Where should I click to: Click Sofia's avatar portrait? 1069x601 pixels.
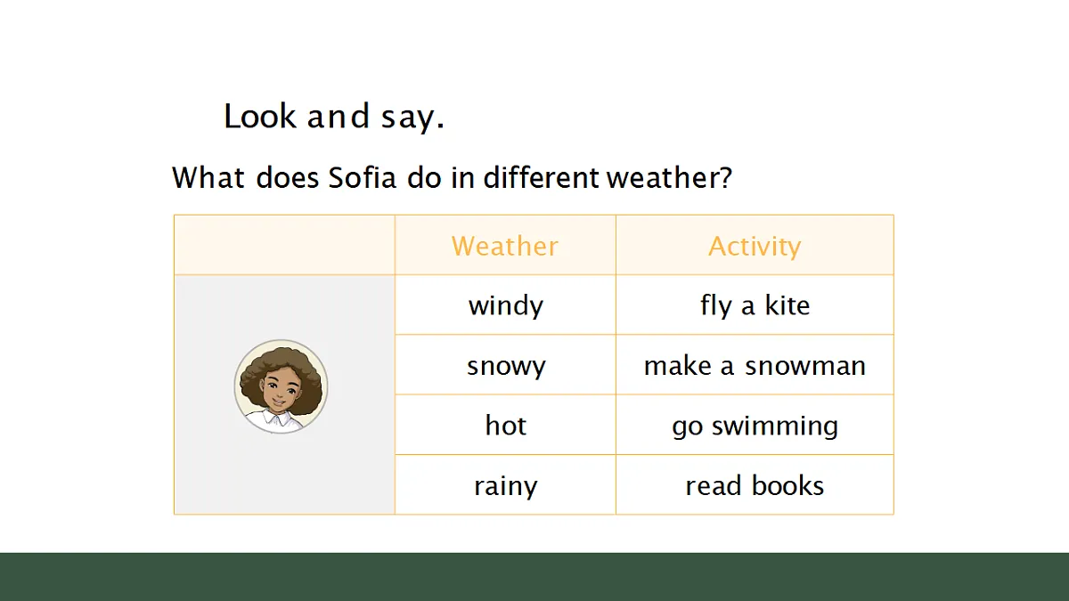282,386
